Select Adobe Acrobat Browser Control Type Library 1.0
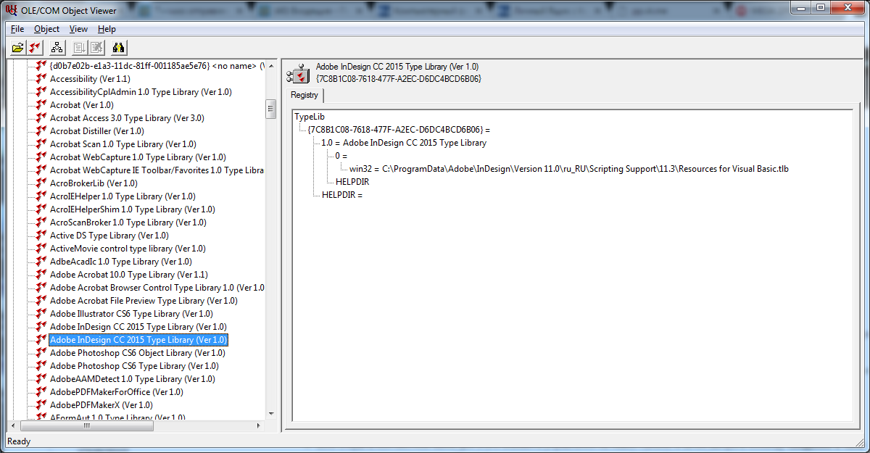The height and width of the screenshot is (453, 870). pos(157,288)
